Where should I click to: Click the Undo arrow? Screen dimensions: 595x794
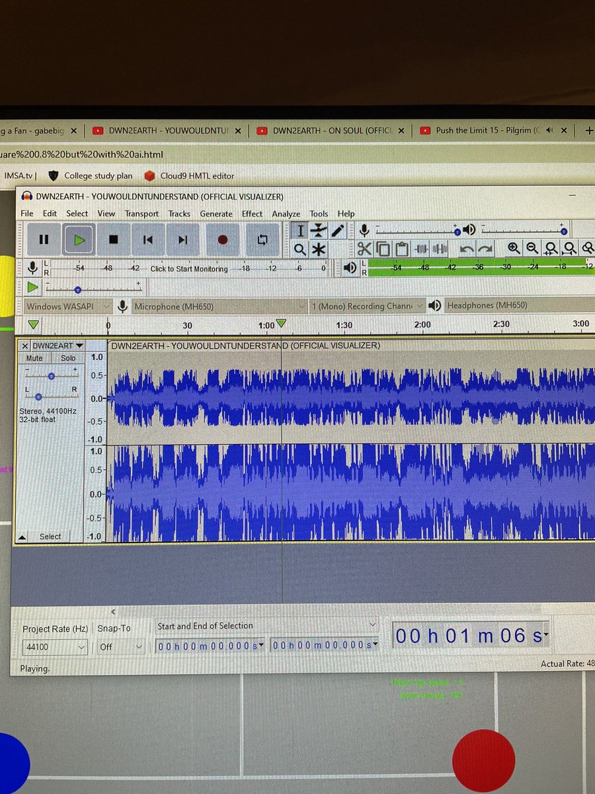click(x=467, y=249)
